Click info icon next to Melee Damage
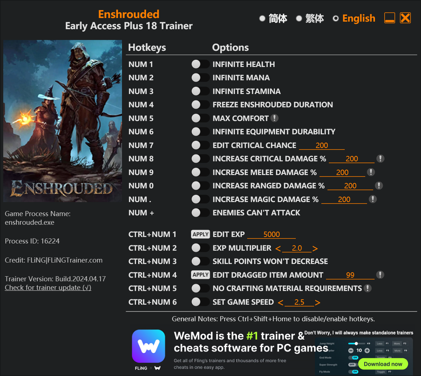421x376 pixels. (371, 172)
